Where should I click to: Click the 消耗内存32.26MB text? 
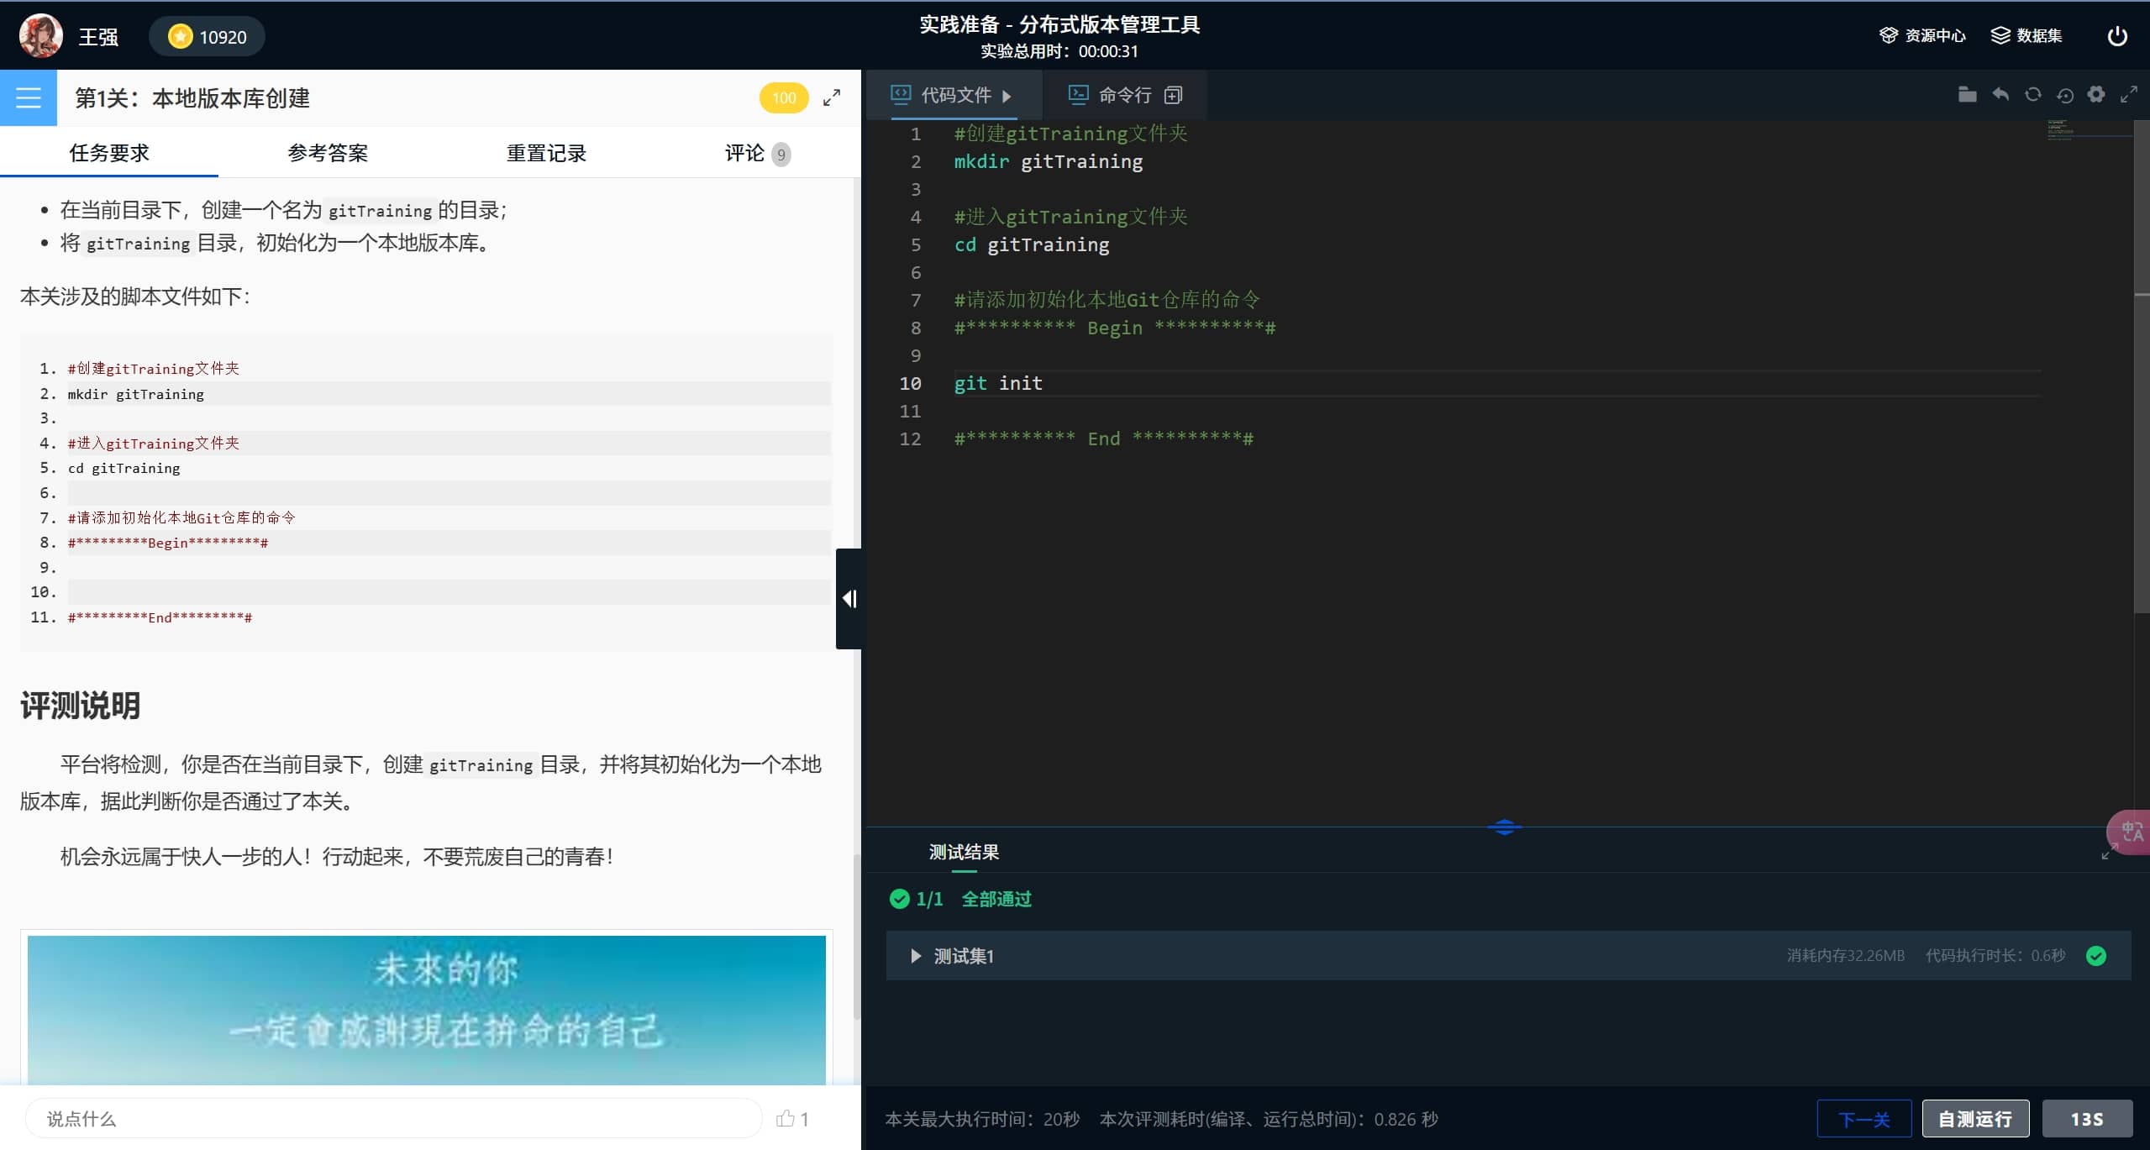click(x=1845, y=955)
